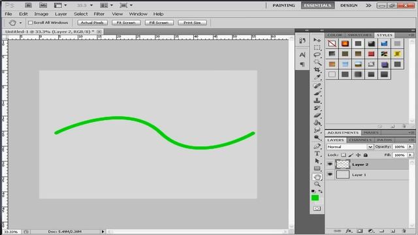Viewport: 418px width, 235px height.
Task: Enable Scroll All Windows checkbox
Action: (31, 23)
